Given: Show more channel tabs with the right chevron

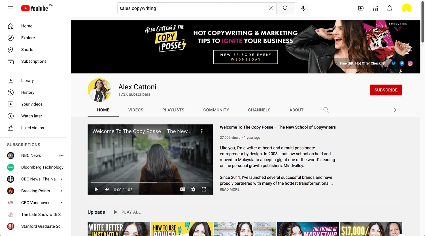Looking at the screenshot, I should [x=395, y=110].
